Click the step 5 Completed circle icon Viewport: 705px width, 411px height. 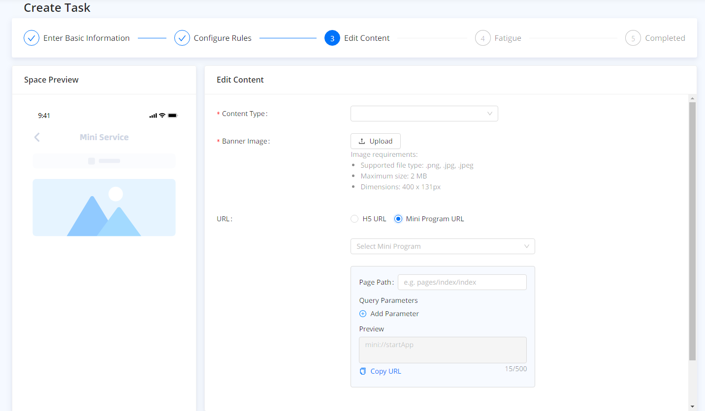(633, 38)
